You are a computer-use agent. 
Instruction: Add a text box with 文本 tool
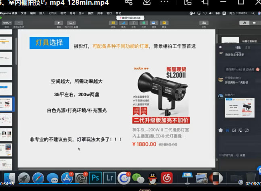[134, 23]
